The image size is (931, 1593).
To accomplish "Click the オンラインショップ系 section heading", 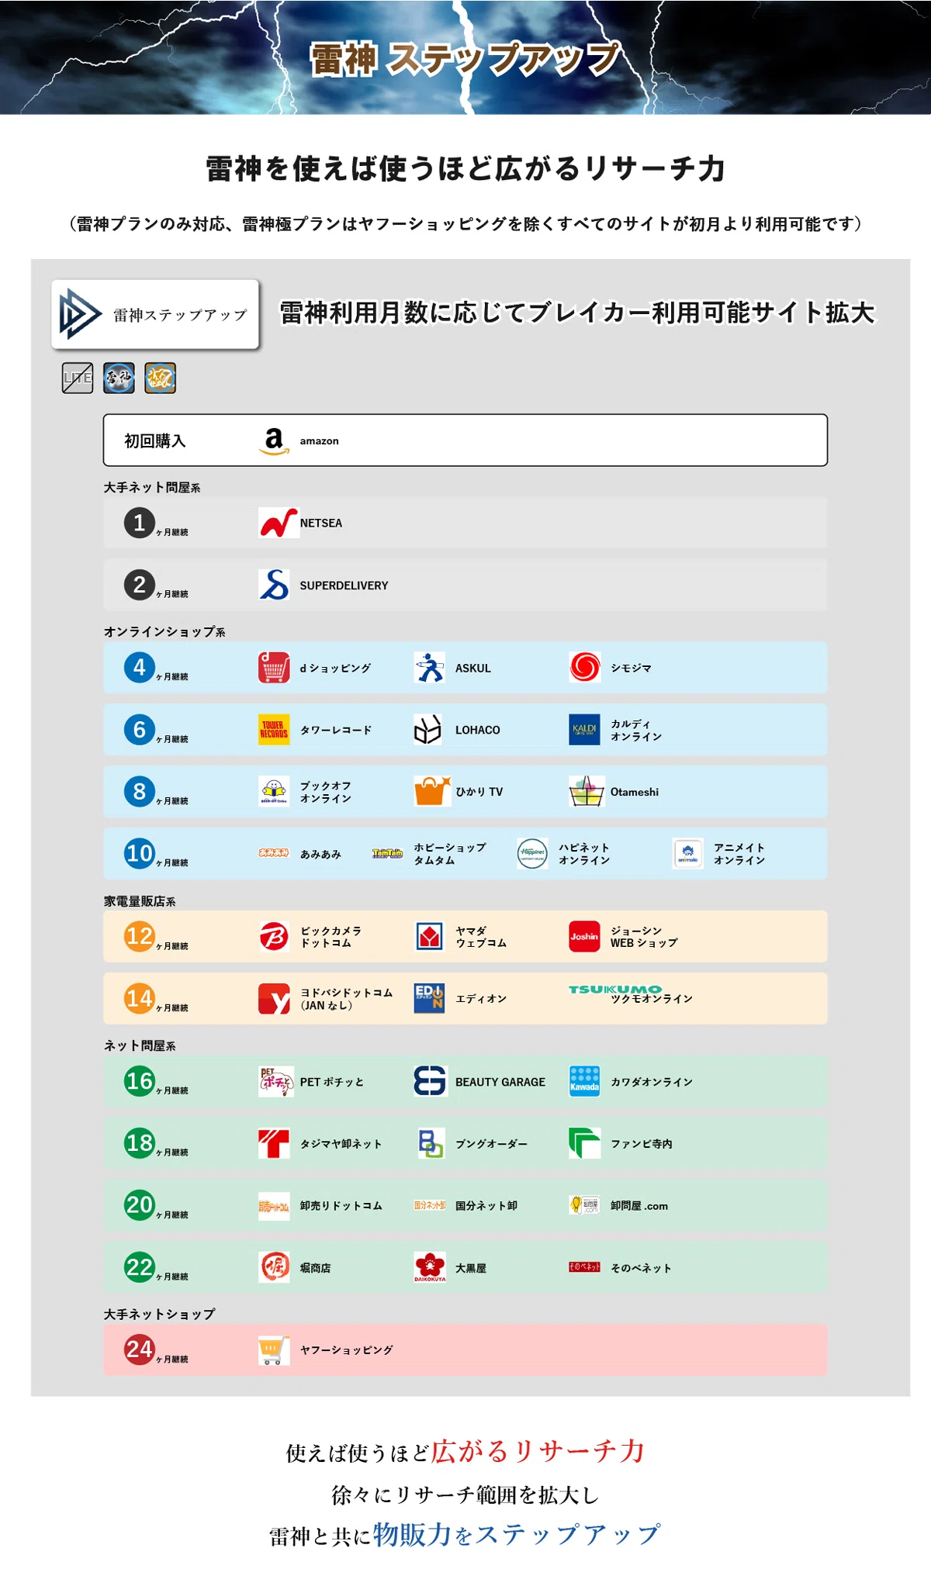I will 164,632.
